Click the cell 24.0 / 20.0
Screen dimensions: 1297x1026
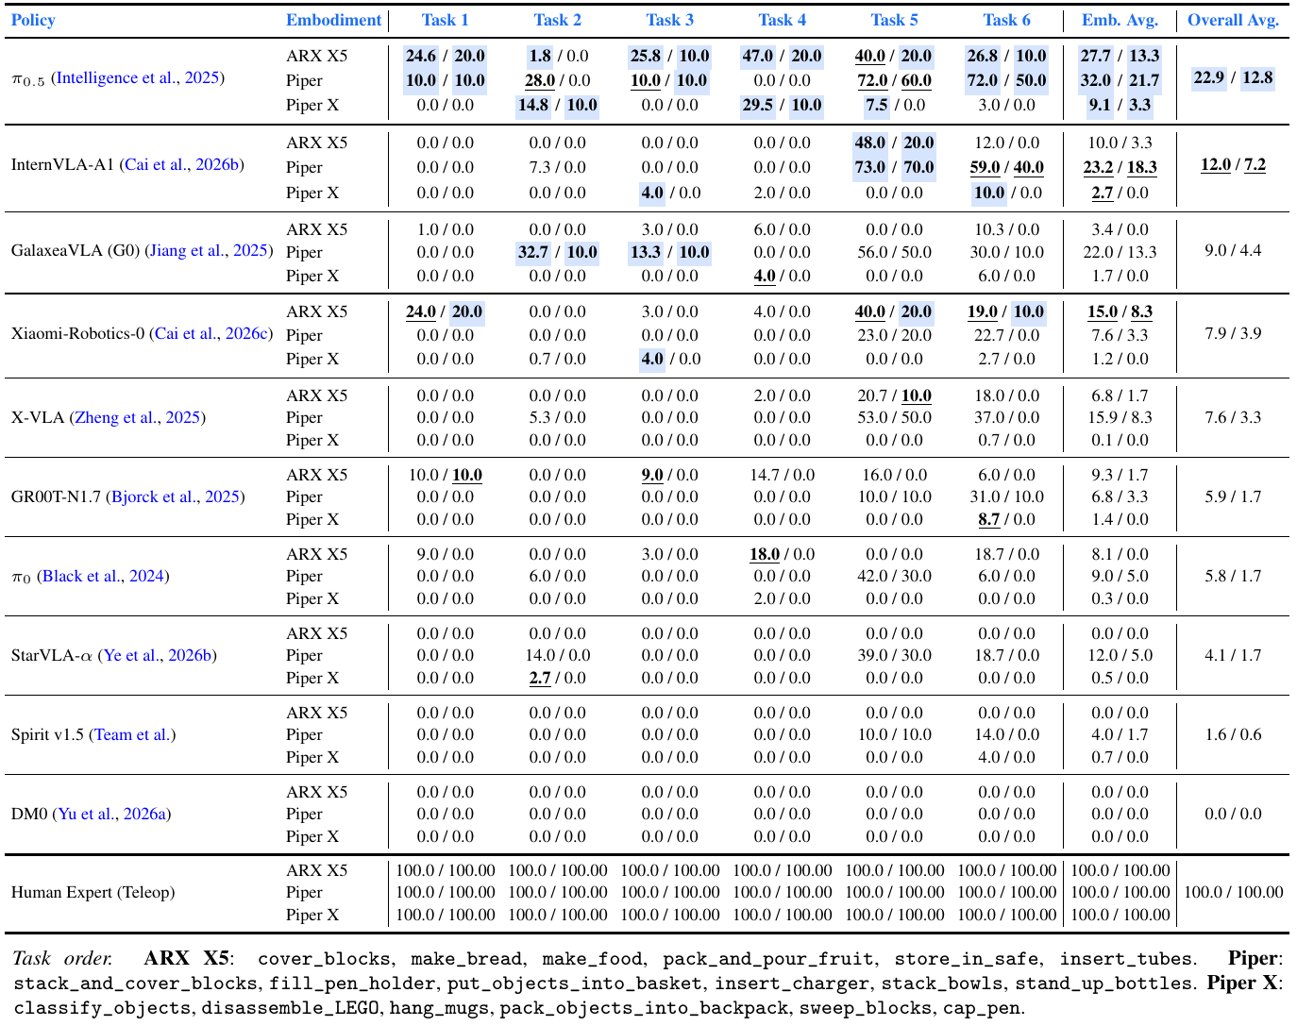446,311
